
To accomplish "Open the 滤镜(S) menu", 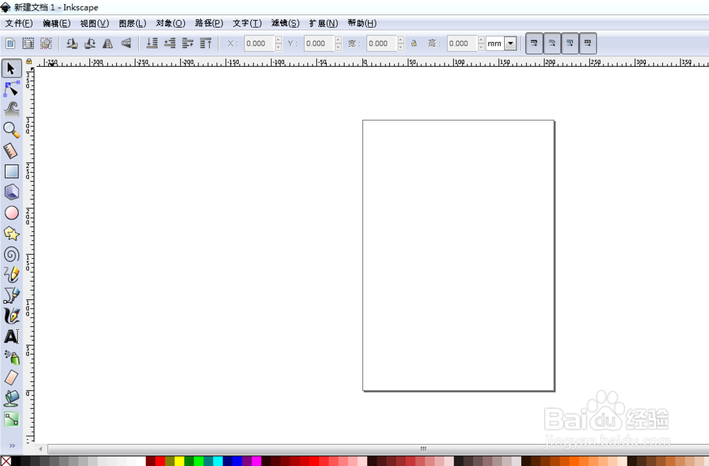I will (285, 23).
